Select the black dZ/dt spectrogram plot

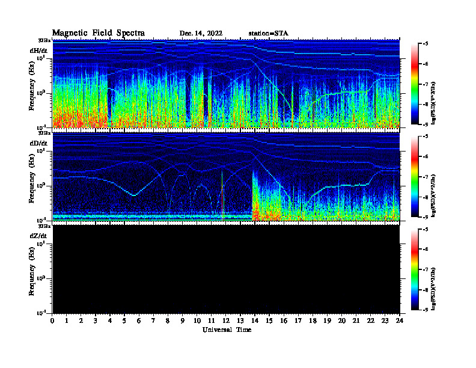tap(226, 269)
